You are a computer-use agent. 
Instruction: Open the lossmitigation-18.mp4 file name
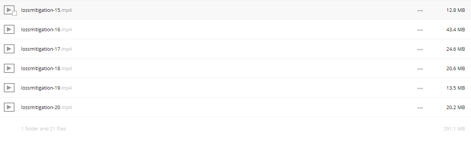[x=47, y=69]
